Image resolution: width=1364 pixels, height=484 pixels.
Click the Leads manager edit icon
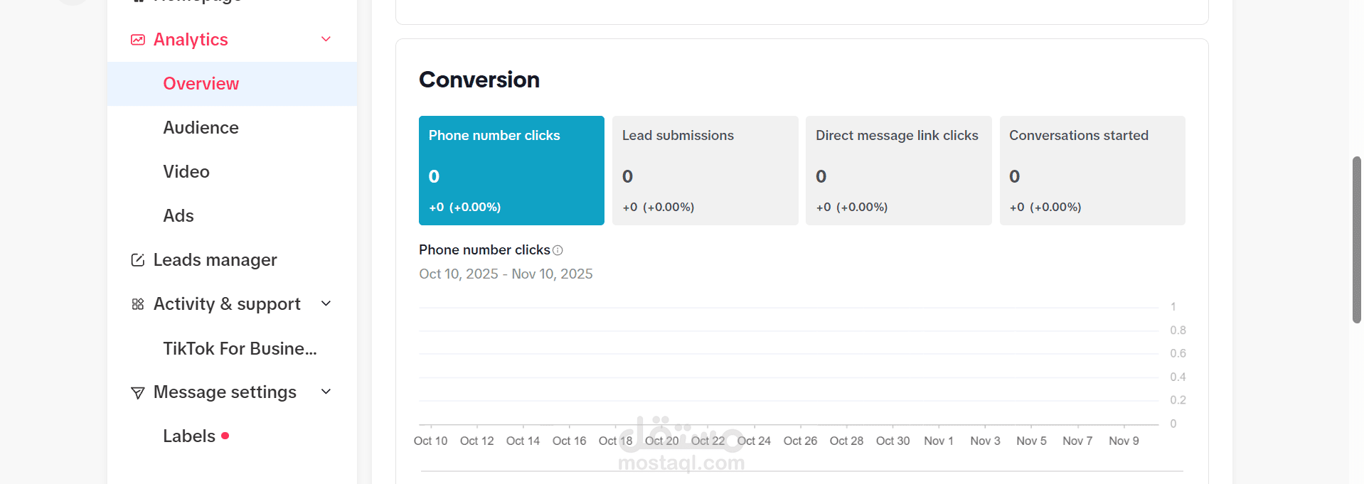[138, 260]
